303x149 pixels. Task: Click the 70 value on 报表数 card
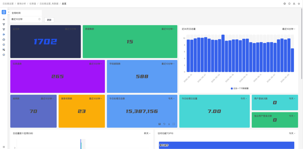point(33,111)
